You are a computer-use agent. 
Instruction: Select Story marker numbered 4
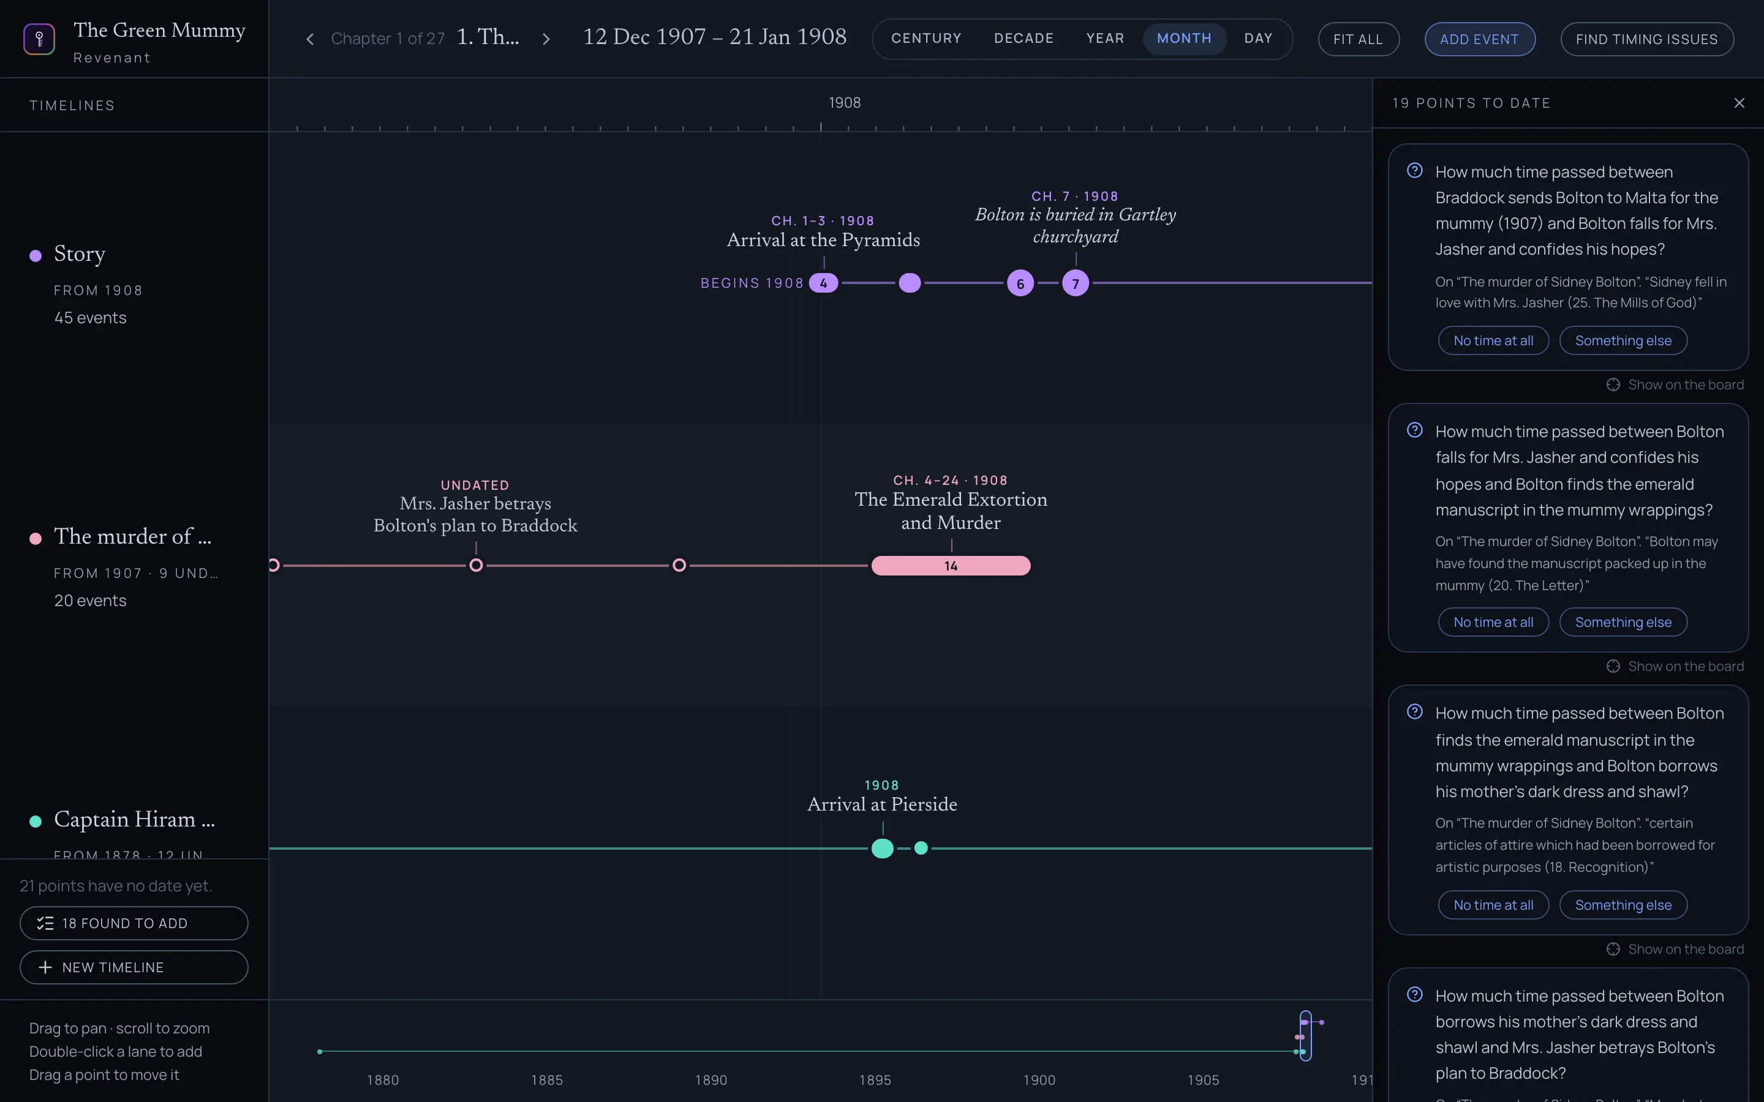pos(824,283)
